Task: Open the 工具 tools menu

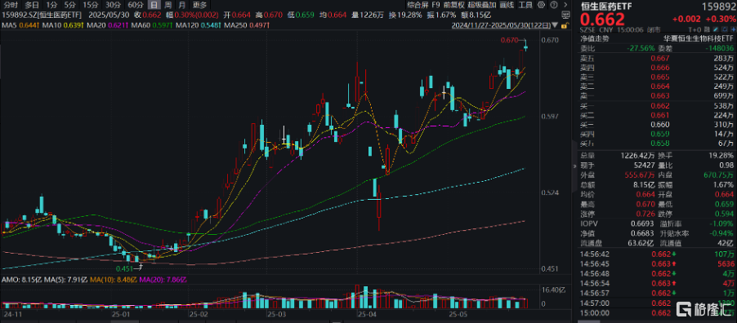Action: (x=525, y=5)
